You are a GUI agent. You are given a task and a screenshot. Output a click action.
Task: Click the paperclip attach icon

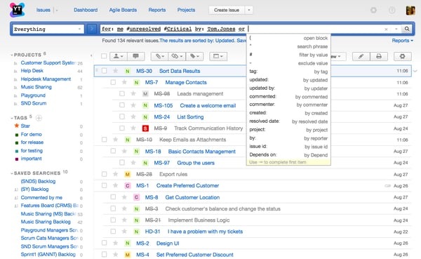159,56
